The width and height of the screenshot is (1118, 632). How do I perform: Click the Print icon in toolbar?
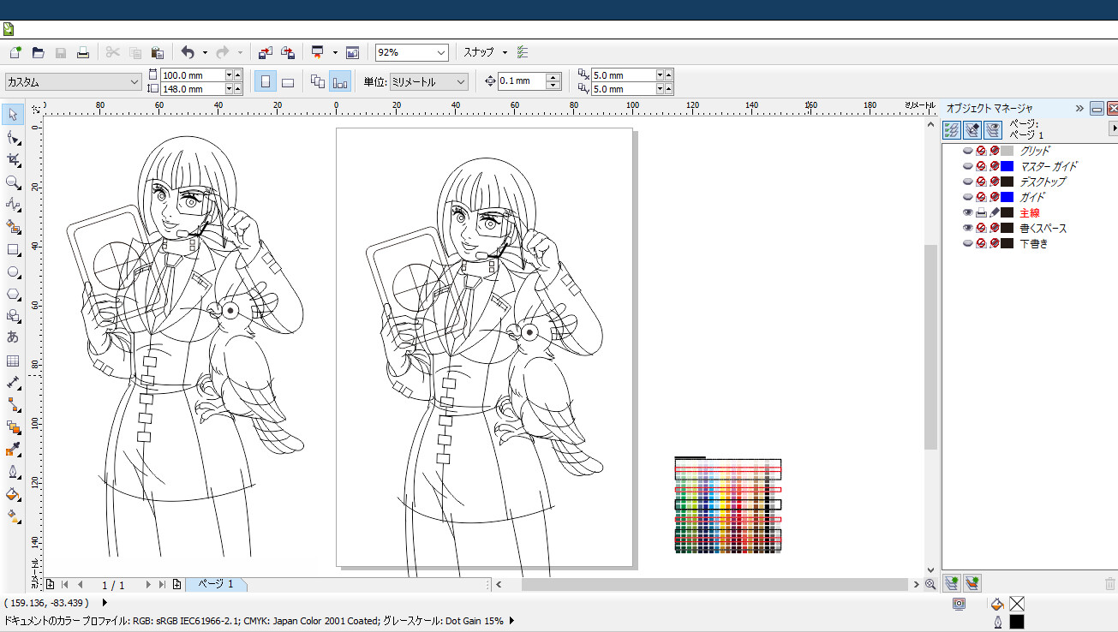click(x=83, y=53)
